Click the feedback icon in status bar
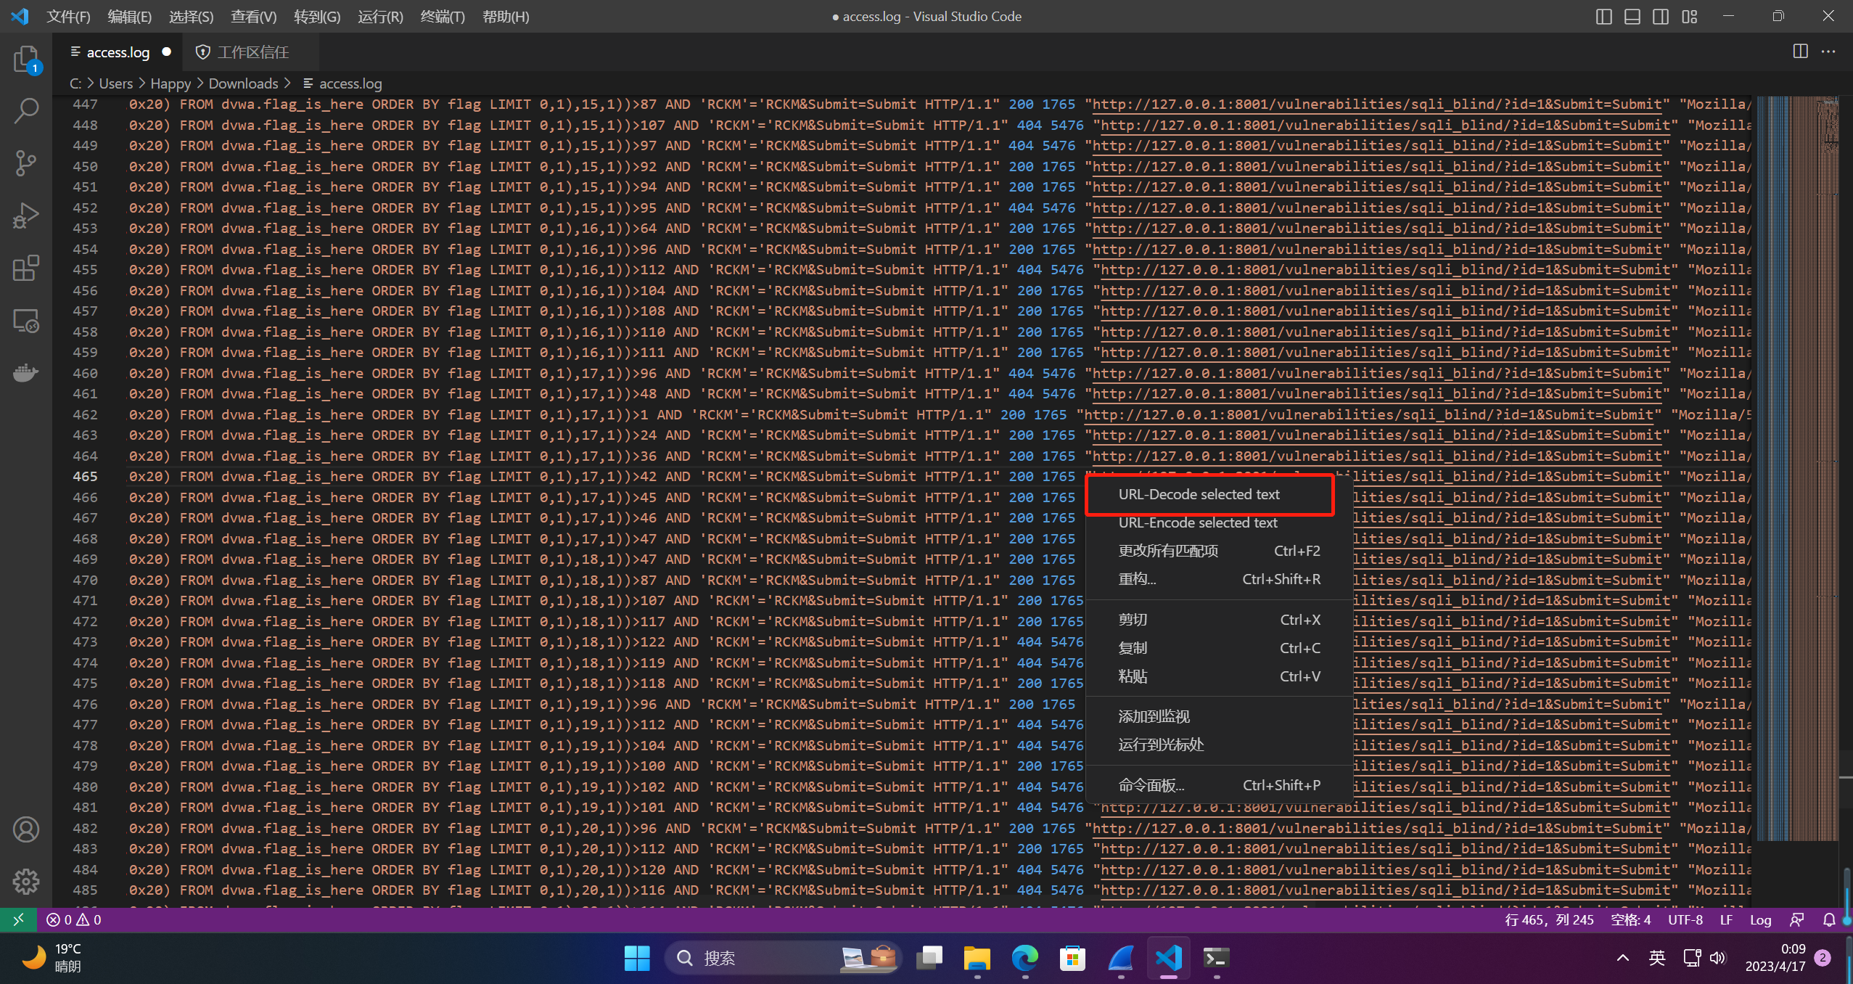 click(x=1796, y=919)
